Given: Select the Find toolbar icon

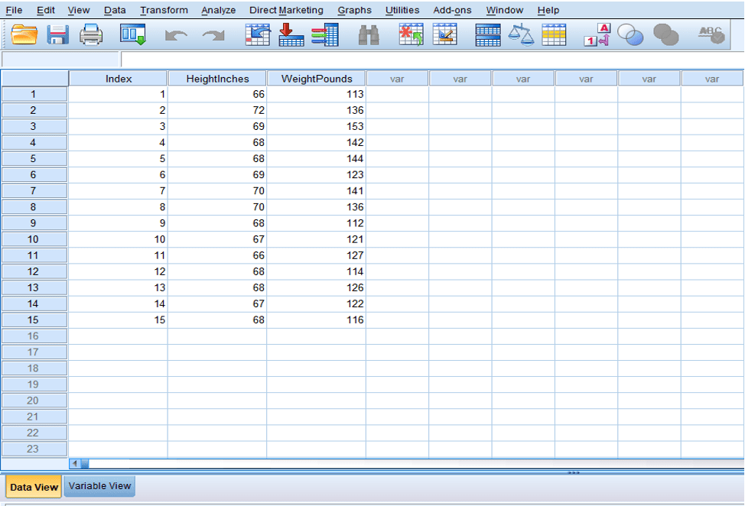Looking at the screenshot, I should [368, 34].
